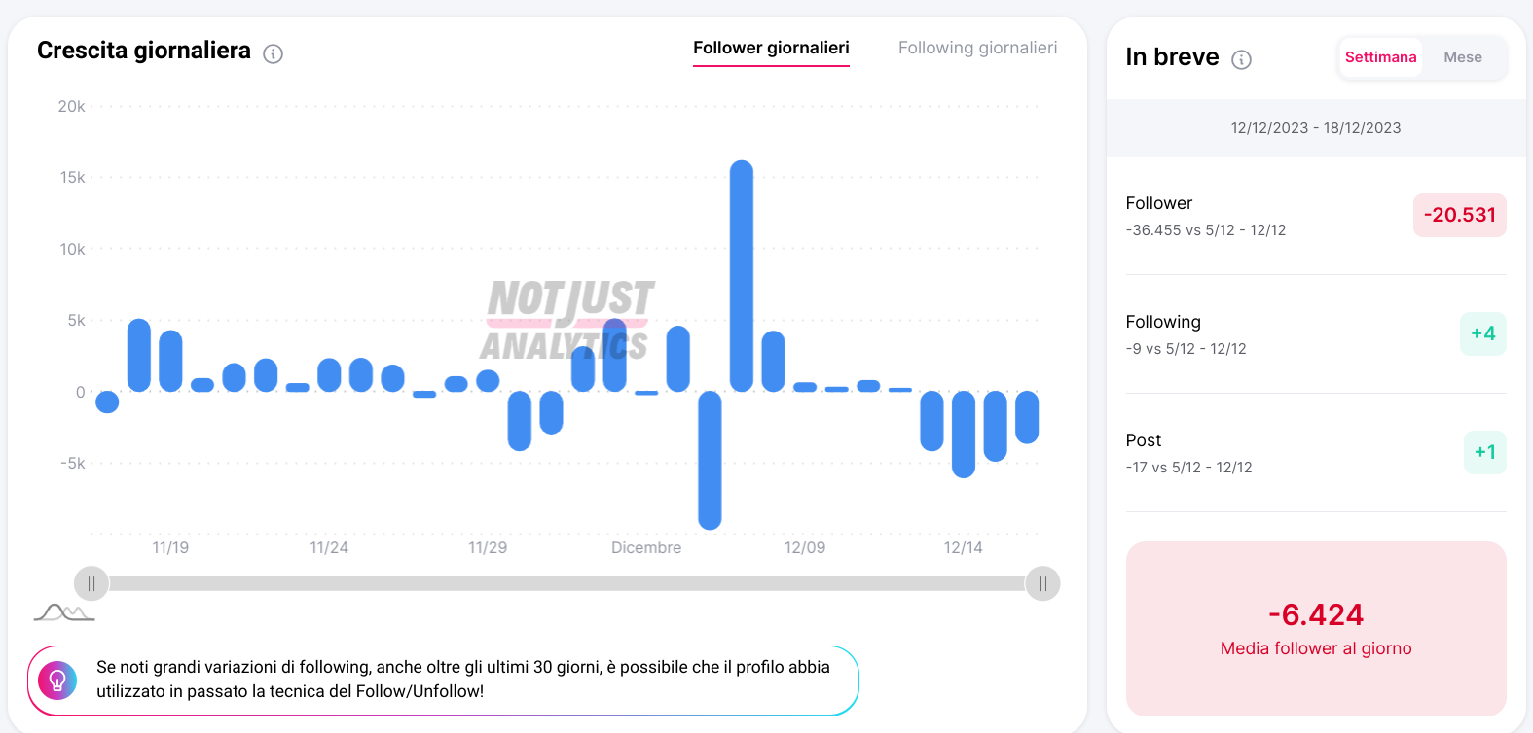Click the Follow/Unfollow tip banner text

click(462, 680)
